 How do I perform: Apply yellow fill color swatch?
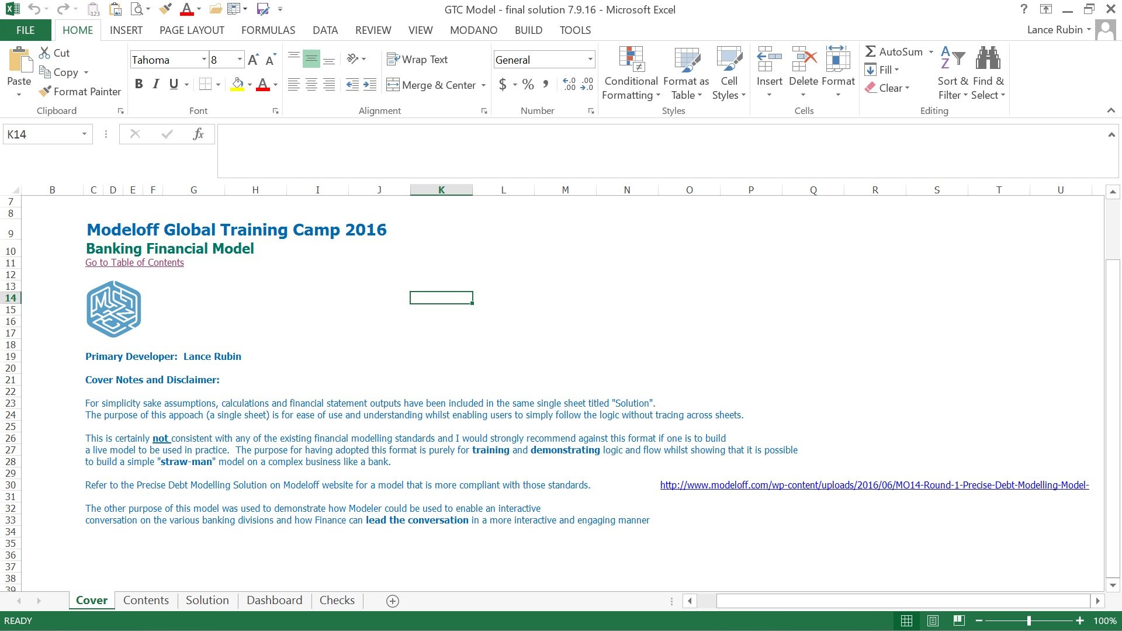(x=237, y=85)
